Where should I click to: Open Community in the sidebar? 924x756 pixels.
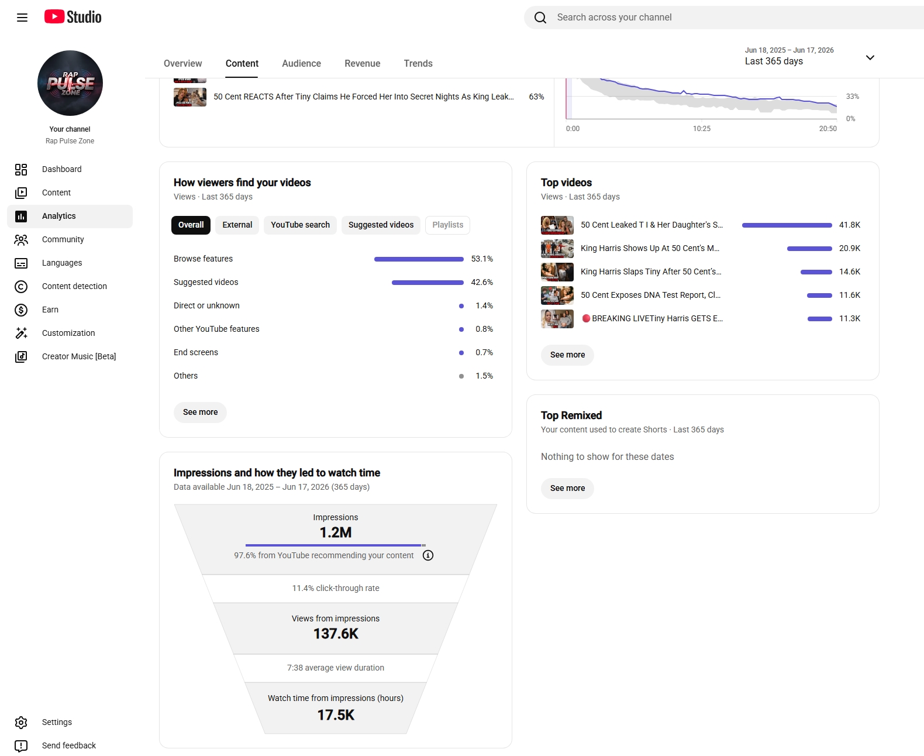click(x=63, y=239)
